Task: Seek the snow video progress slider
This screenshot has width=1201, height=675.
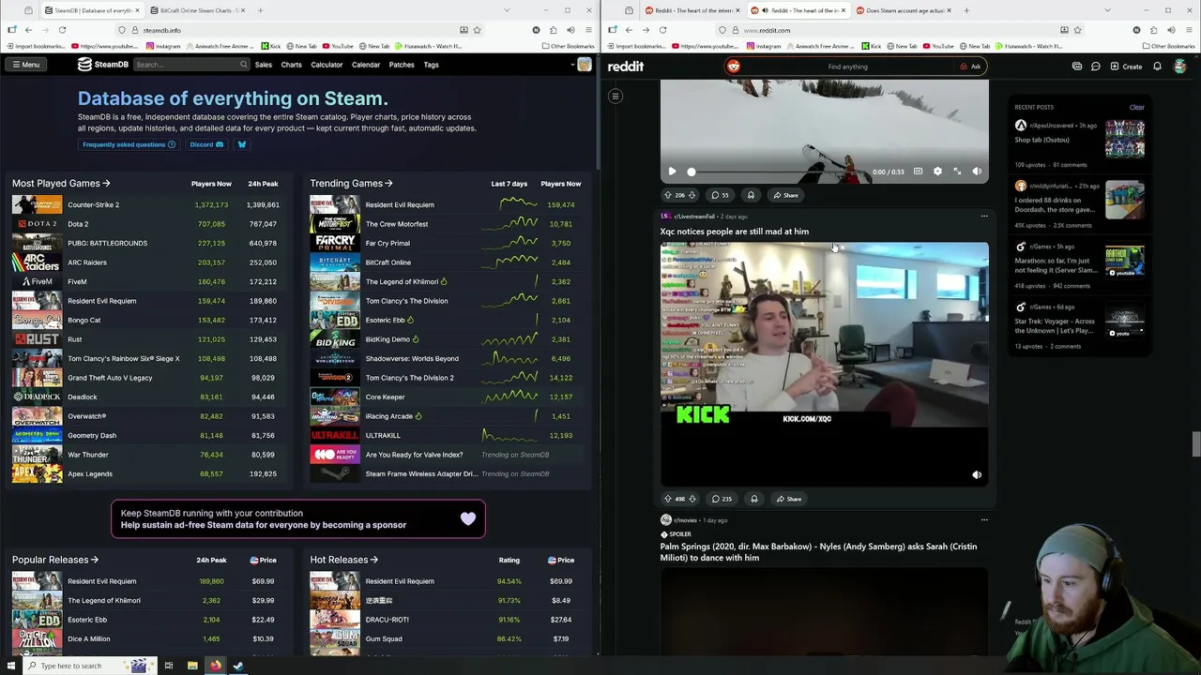Action: [779, 172]
